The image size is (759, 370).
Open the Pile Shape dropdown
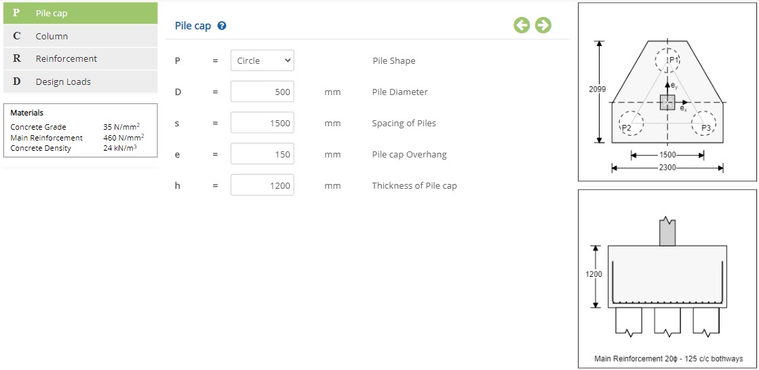click(262, 60)
